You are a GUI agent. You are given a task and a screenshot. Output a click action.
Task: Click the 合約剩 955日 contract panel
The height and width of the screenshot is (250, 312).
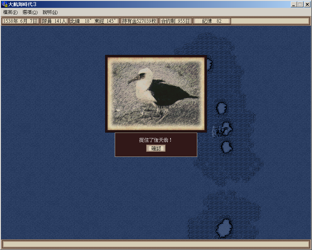(175, 21)
